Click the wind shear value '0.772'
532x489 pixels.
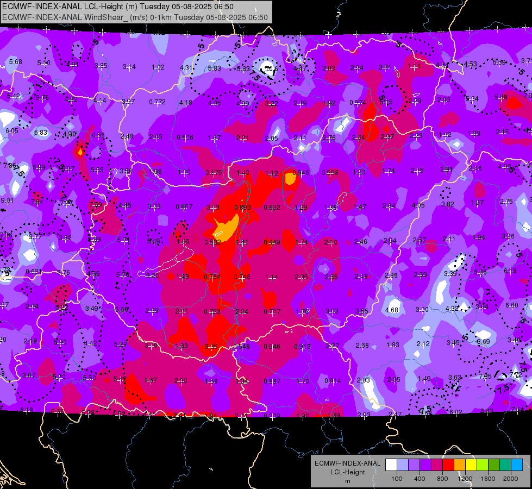[158, 102]
